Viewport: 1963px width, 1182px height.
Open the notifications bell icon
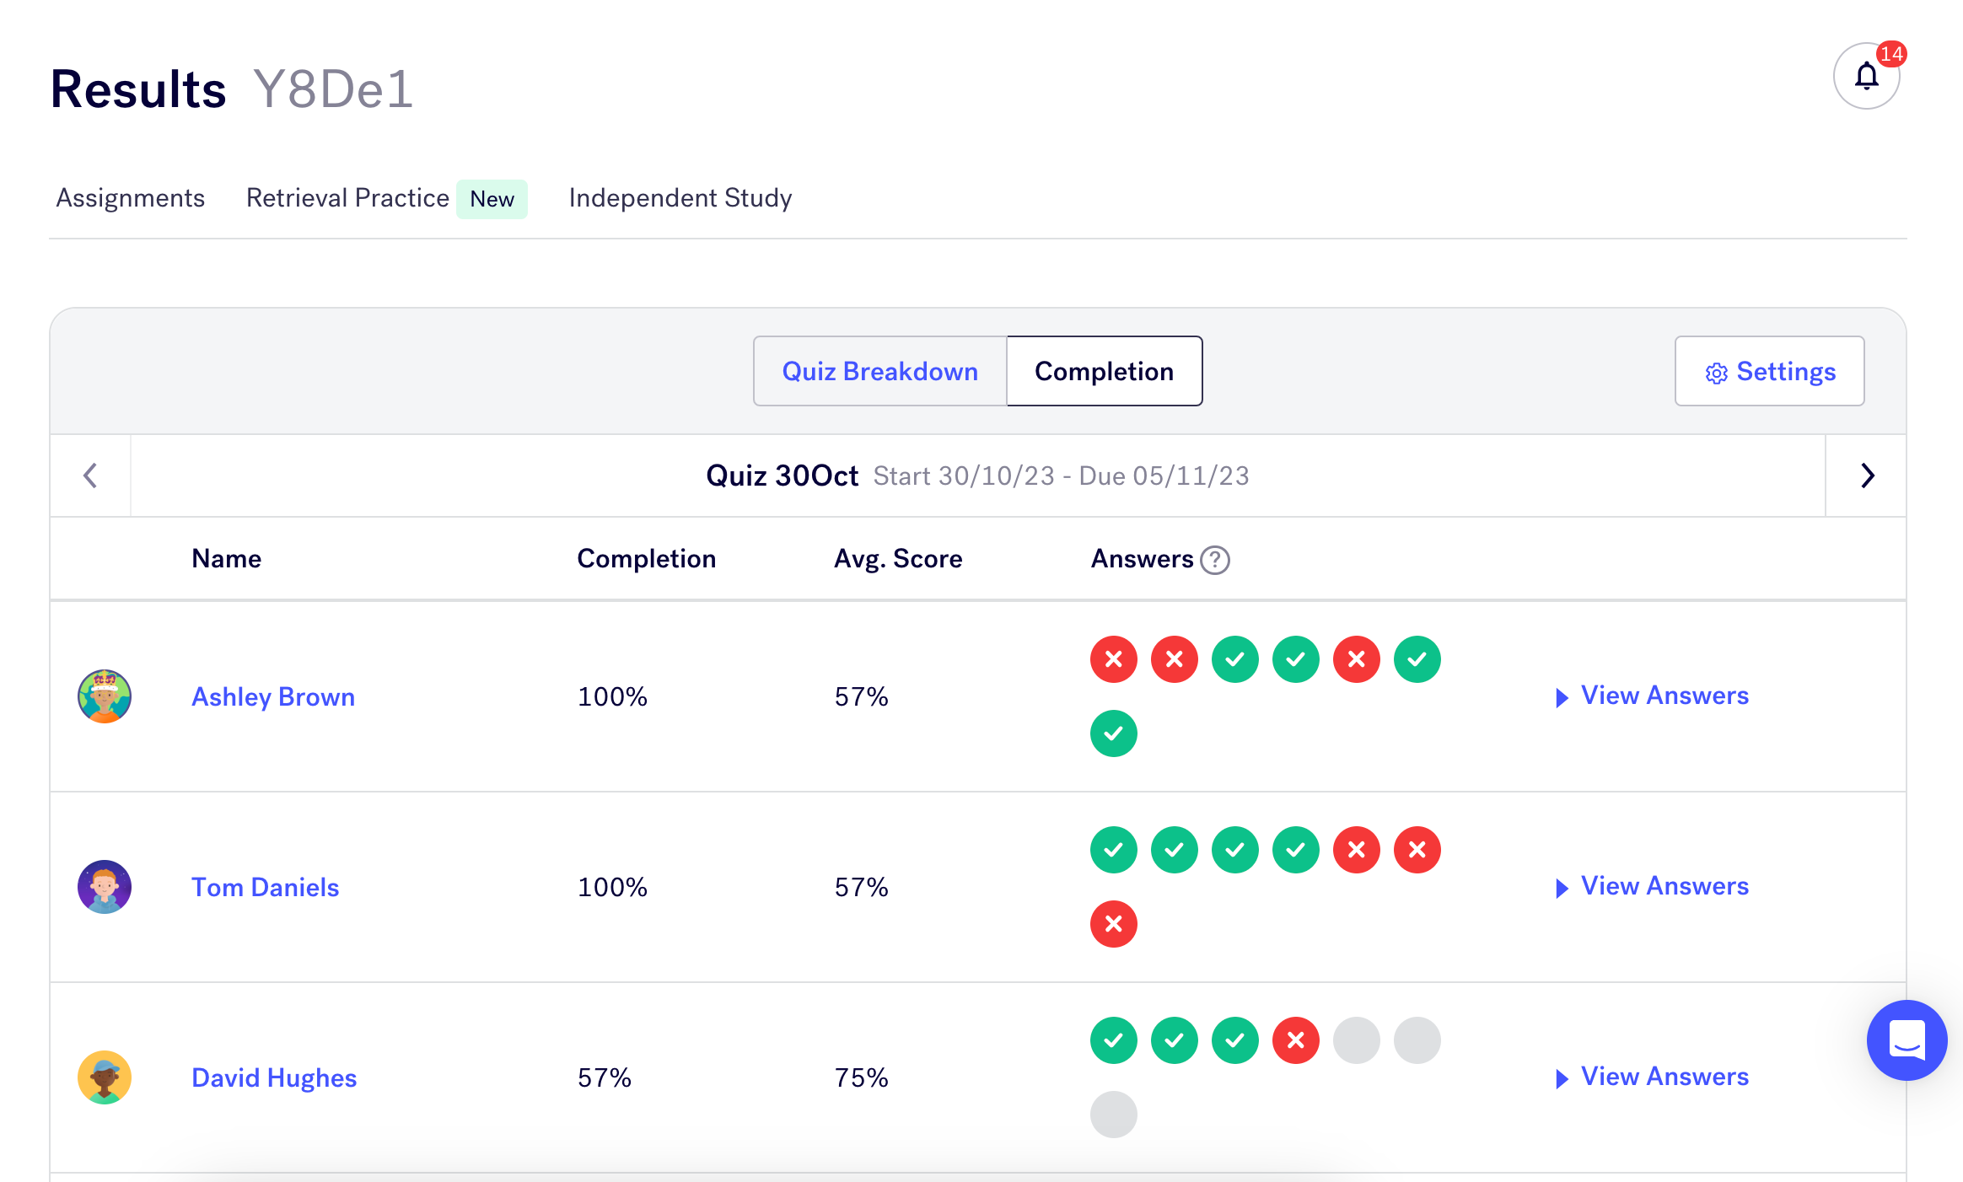pyautogui.click(x=1866, y=77)
